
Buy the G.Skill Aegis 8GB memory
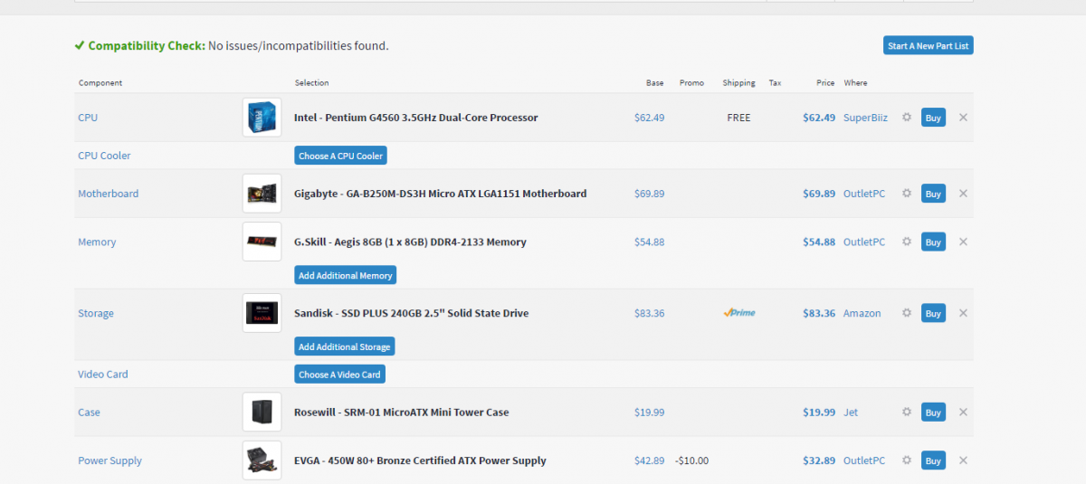[x=933, y=242]
